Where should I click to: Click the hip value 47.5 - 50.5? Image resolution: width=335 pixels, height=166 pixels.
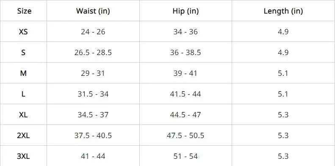coord(185,136)
